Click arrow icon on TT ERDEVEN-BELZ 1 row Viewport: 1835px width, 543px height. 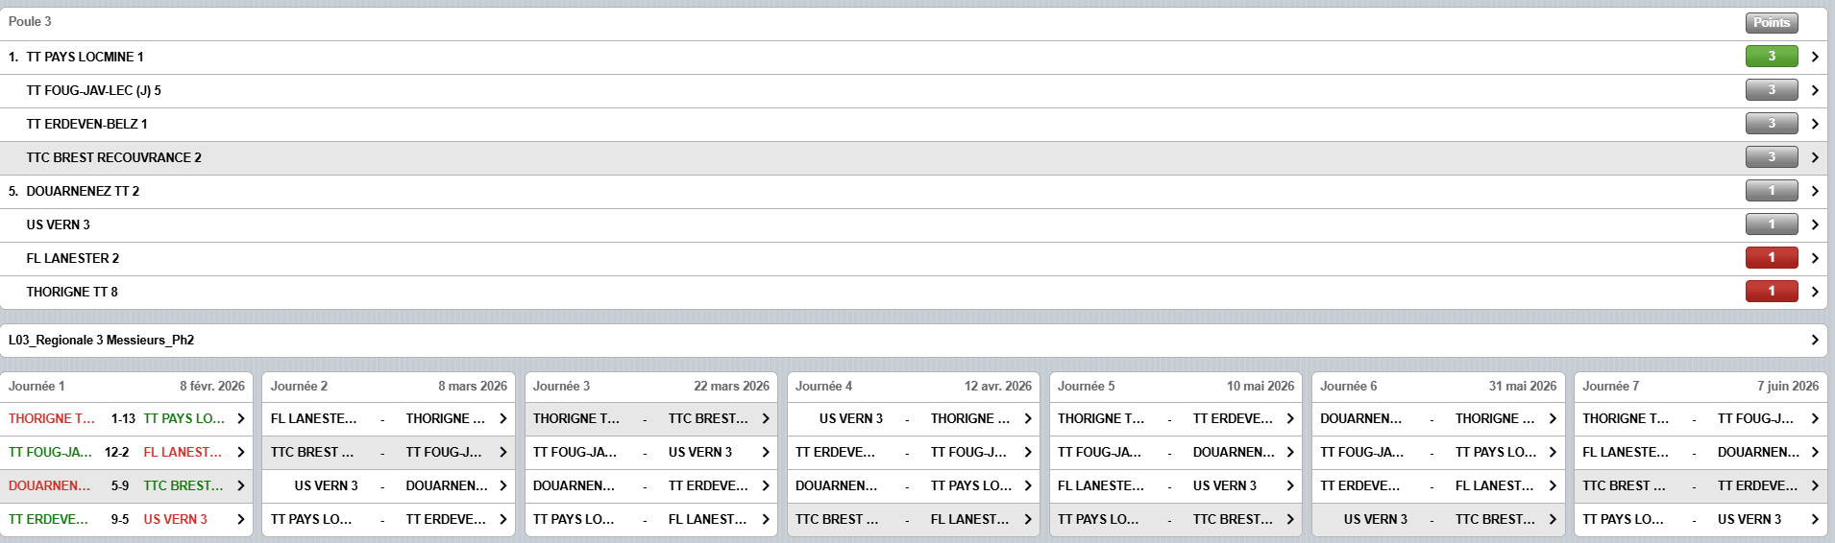(x=1814, y=124)
